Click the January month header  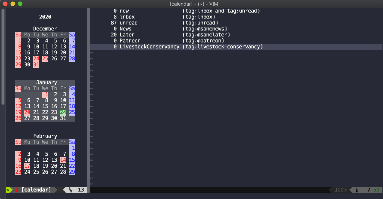(46, 82)
